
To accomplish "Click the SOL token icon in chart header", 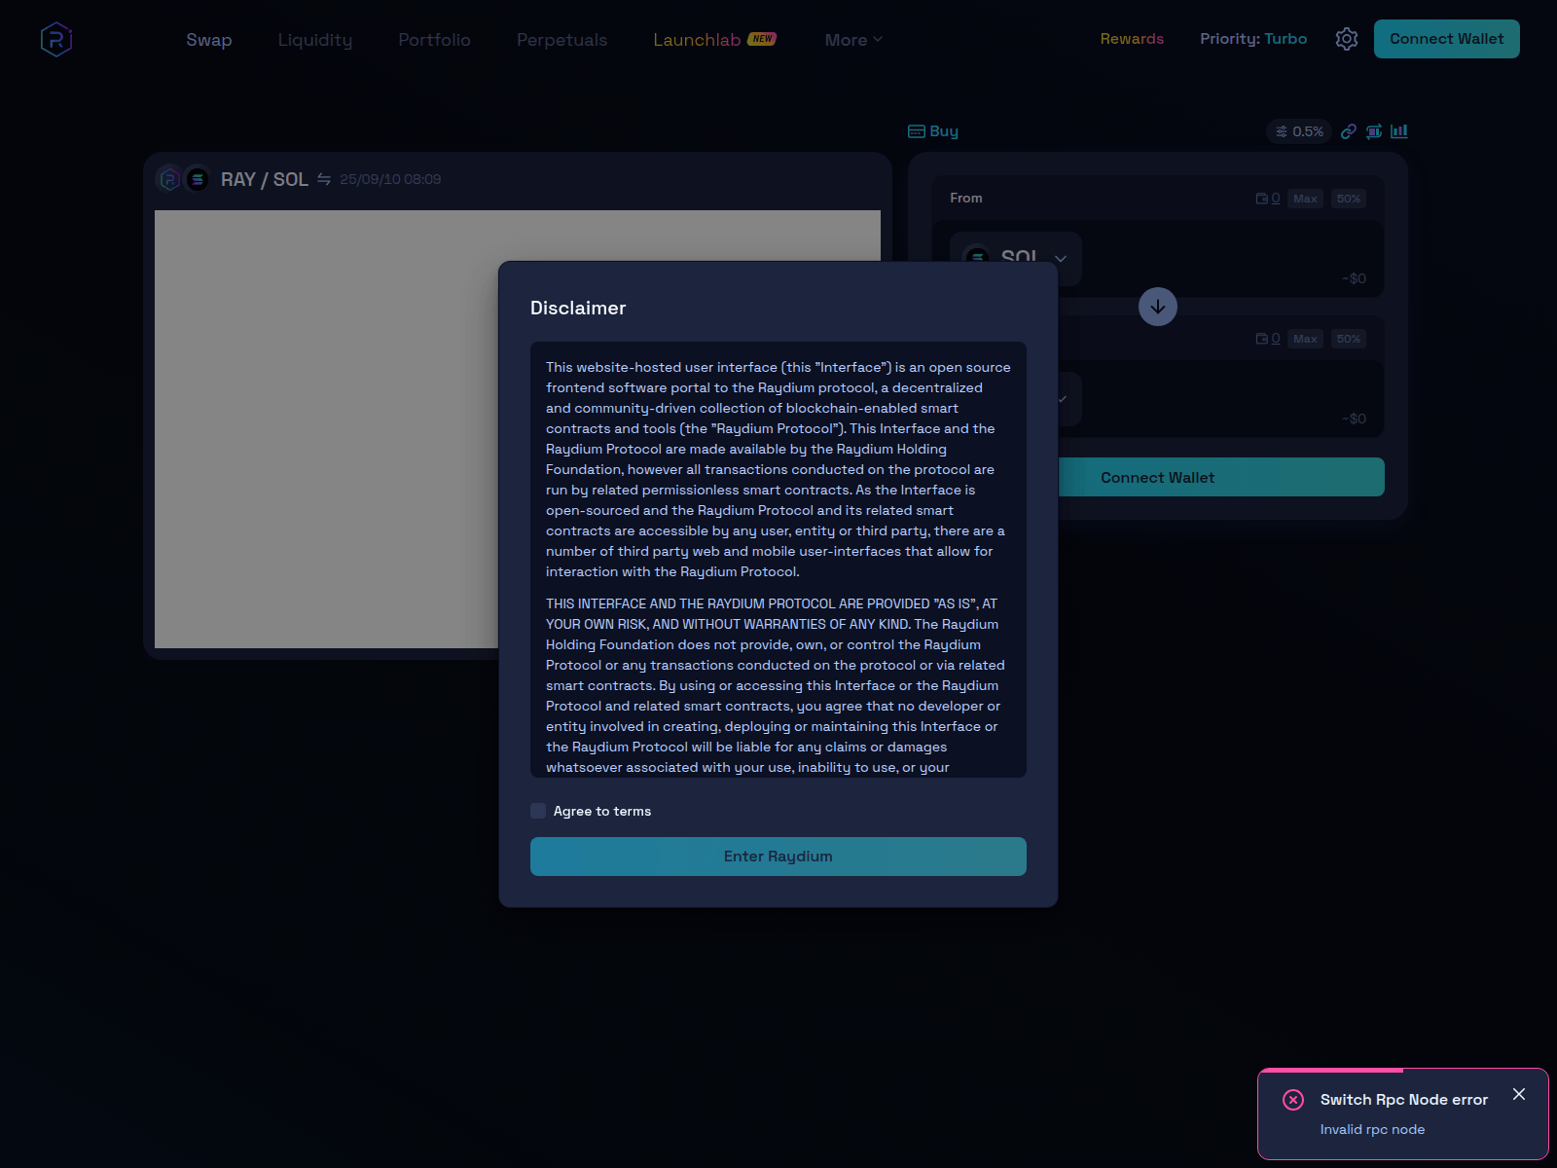I will click(x=197, y=179).
